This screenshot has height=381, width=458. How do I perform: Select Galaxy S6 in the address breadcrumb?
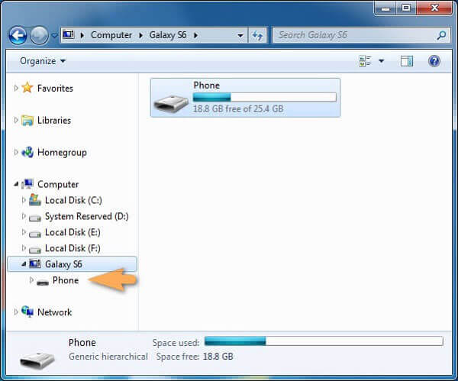tap(168, 35)
